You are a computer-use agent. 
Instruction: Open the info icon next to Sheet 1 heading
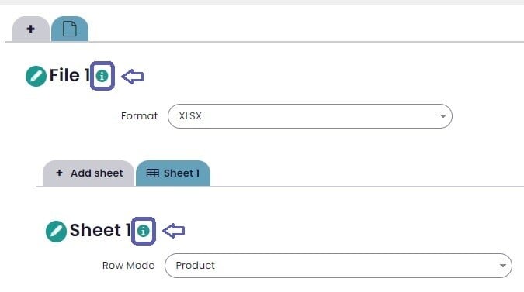pos(143,231)
